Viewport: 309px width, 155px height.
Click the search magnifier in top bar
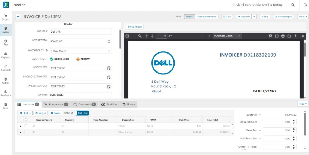coord(293,5)
